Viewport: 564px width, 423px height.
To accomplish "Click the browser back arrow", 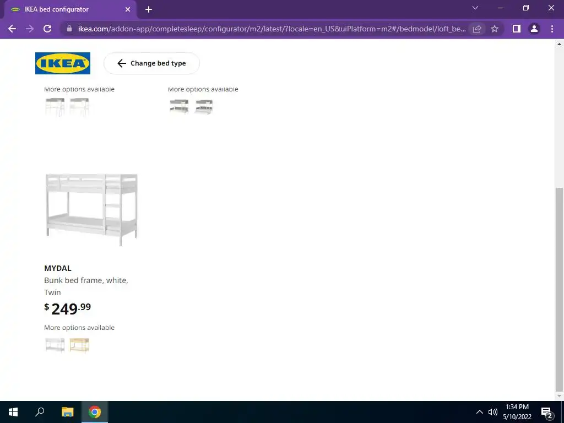I will pyautogui.click(x=12, y=29).
